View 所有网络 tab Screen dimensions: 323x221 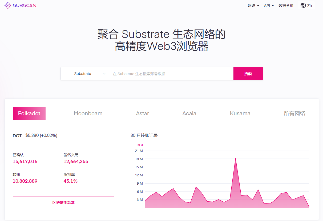pos(294,113)
